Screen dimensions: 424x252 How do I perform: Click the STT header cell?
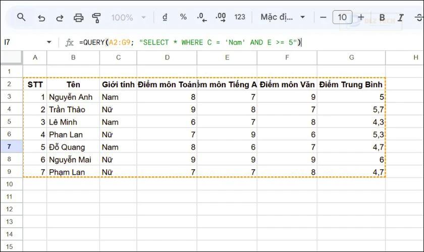point(35,84)
